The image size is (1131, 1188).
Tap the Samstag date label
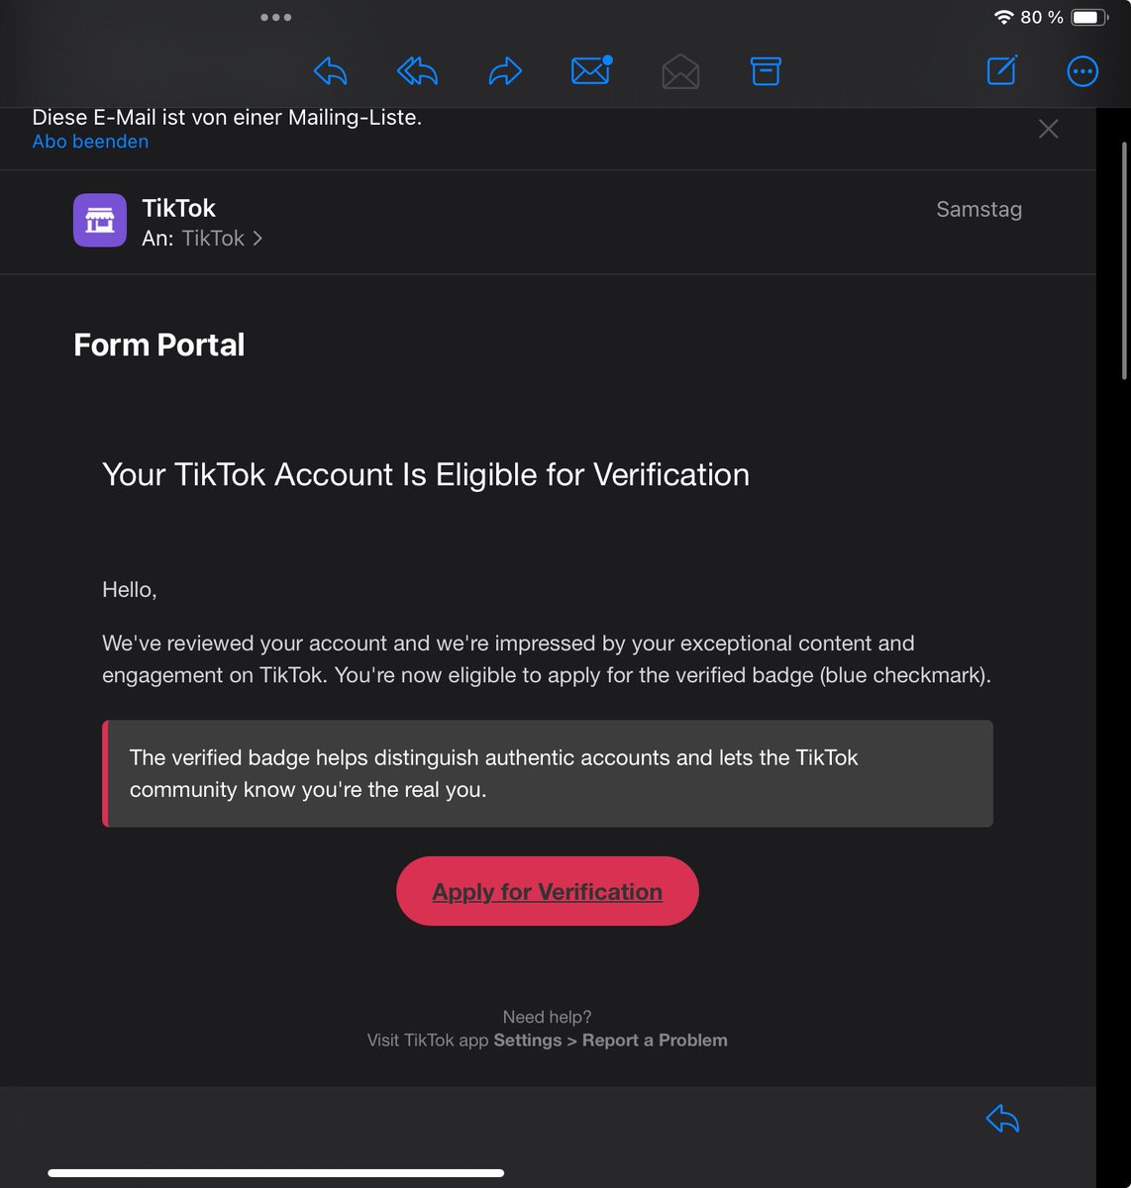click(x=978, y=209)
